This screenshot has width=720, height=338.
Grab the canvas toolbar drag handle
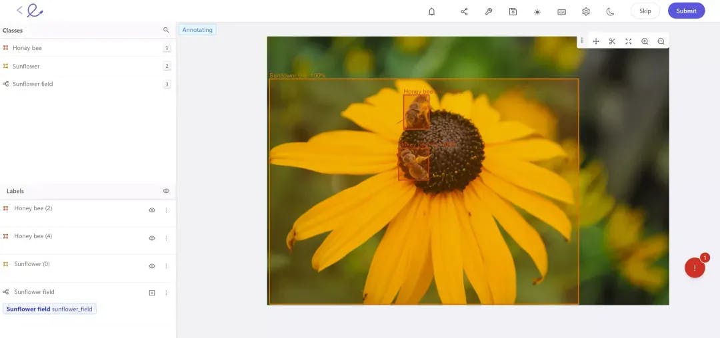[582, 41]
